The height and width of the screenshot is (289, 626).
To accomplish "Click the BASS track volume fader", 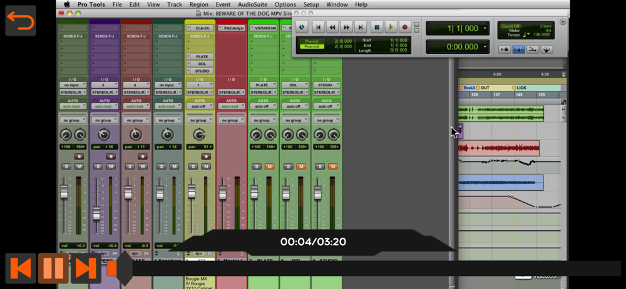I will [128, 193].
